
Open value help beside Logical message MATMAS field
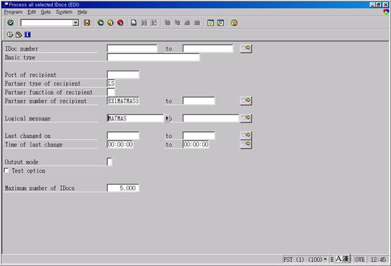coord(167,118)
